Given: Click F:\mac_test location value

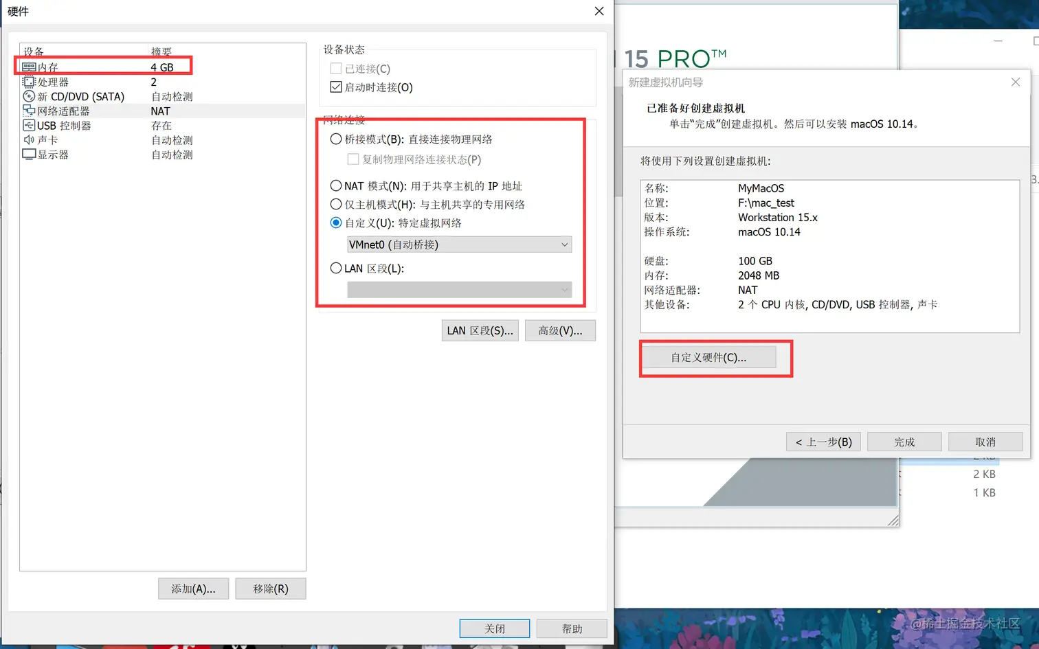Looking at the screenshot, I should click(766, 203).
